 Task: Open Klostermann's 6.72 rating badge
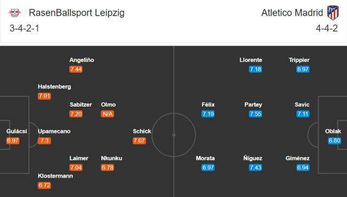click(x=44, y=185)
